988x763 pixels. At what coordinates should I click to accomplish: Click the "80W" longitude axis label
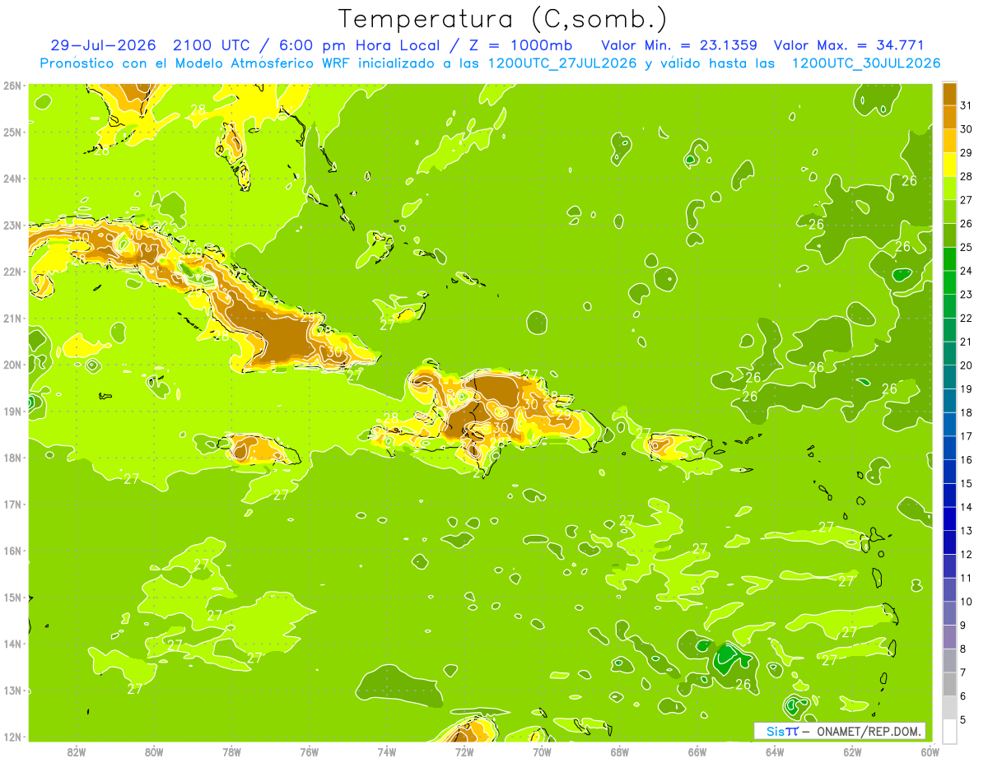click(153, 751)
